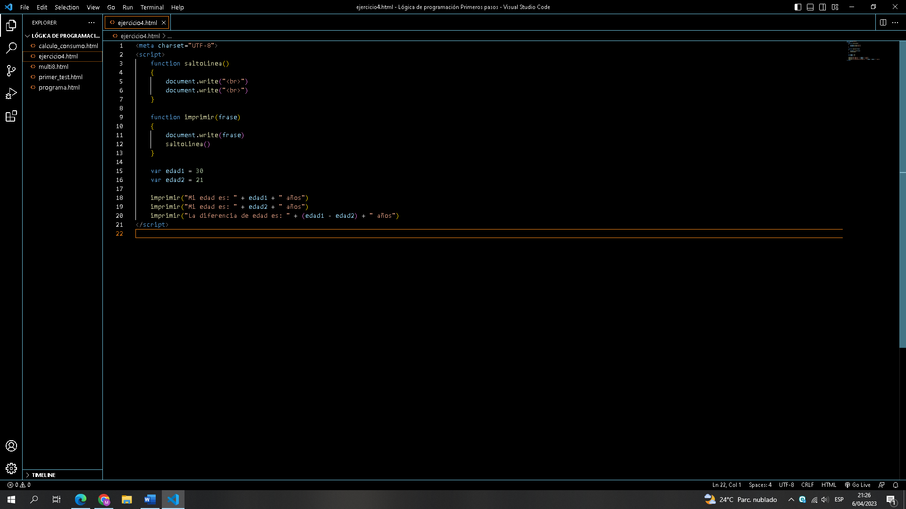
Task: Open the Go menu
Action: [x=111, y=7]
